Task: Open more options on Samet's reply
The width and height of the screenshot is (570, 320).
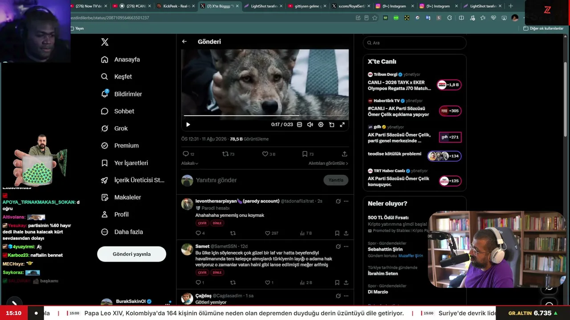Action: tap(346, 247)
